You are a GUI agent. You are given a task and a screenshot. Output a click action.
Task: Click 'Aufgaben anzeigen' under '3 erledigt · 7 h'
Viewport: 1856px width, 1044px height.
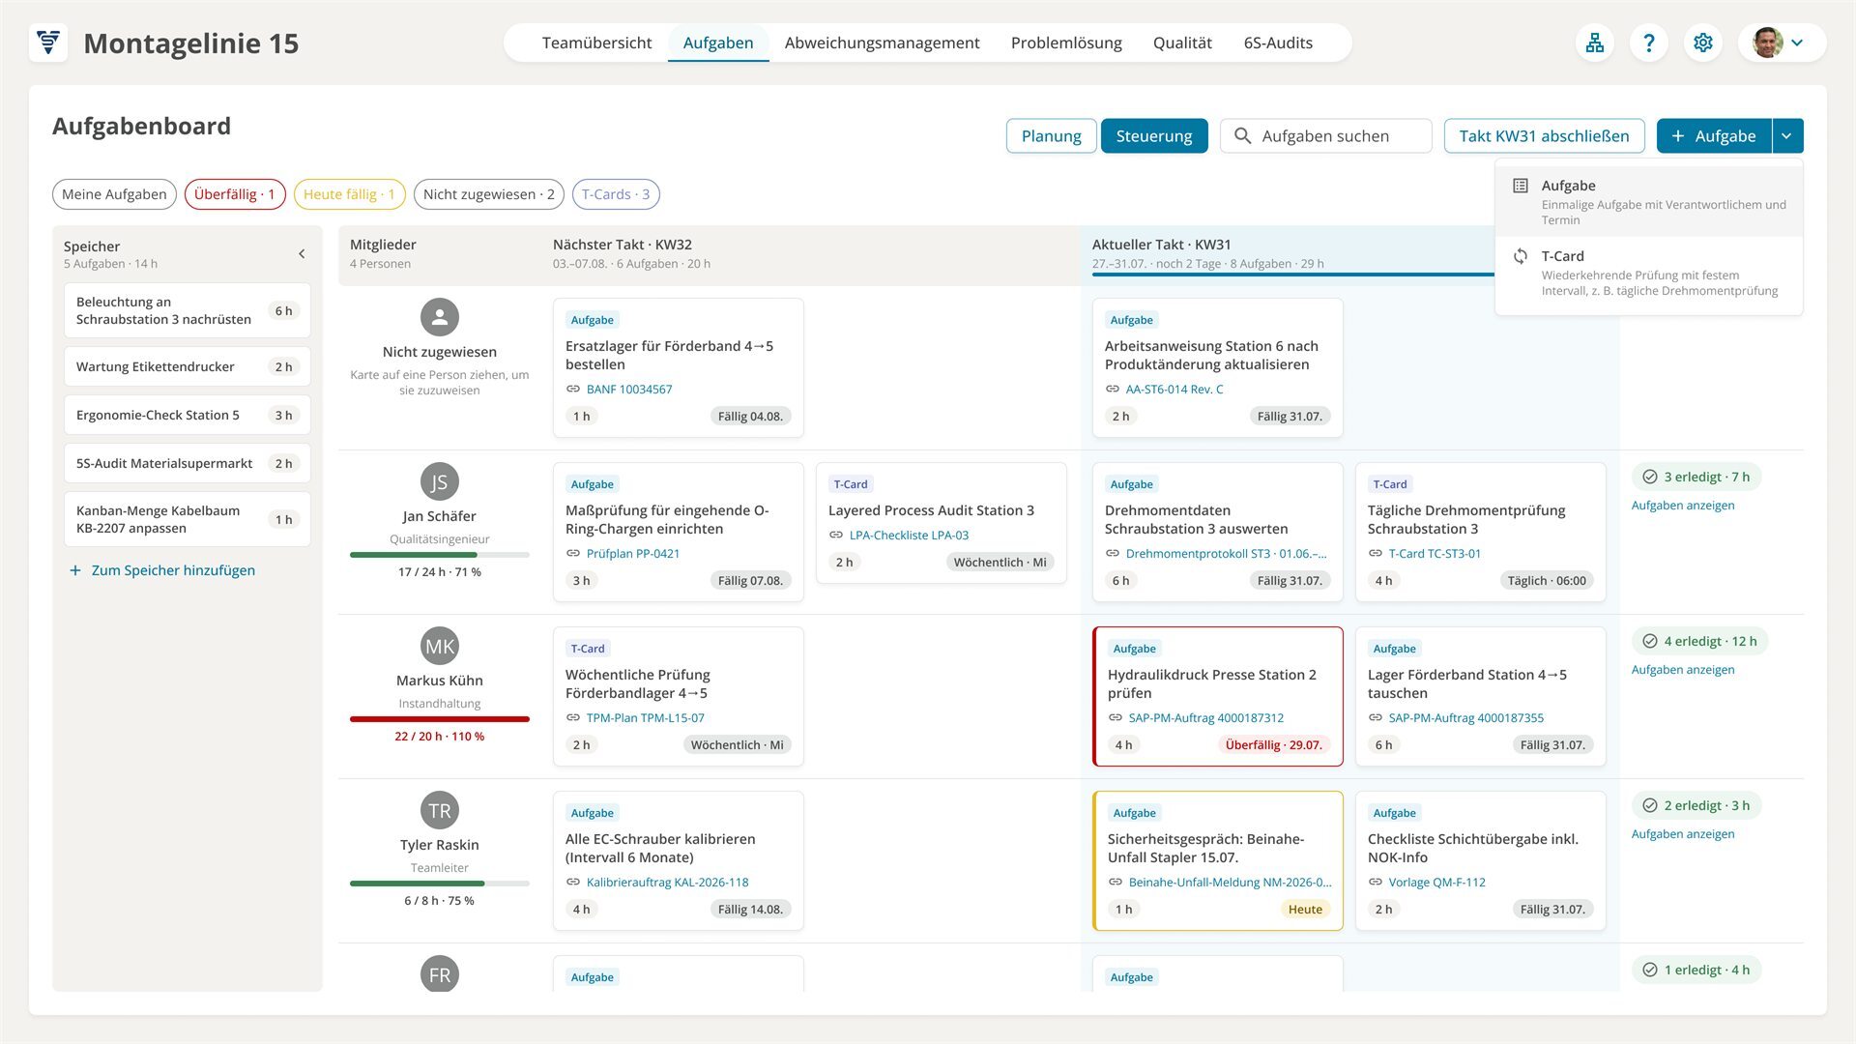pos(1683,506)
